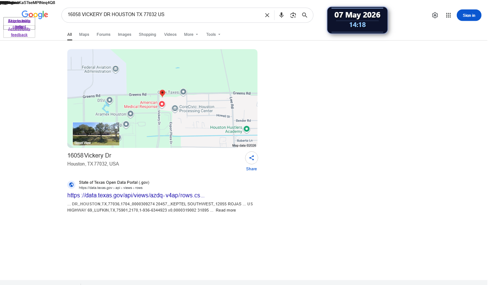Clear the search query with the X icon
Viewport: 493px width, 285px height.
267,15
